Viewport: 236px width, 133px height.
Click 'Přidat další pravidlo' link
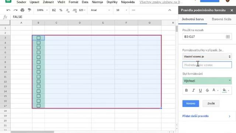click(x=195, y=116)
